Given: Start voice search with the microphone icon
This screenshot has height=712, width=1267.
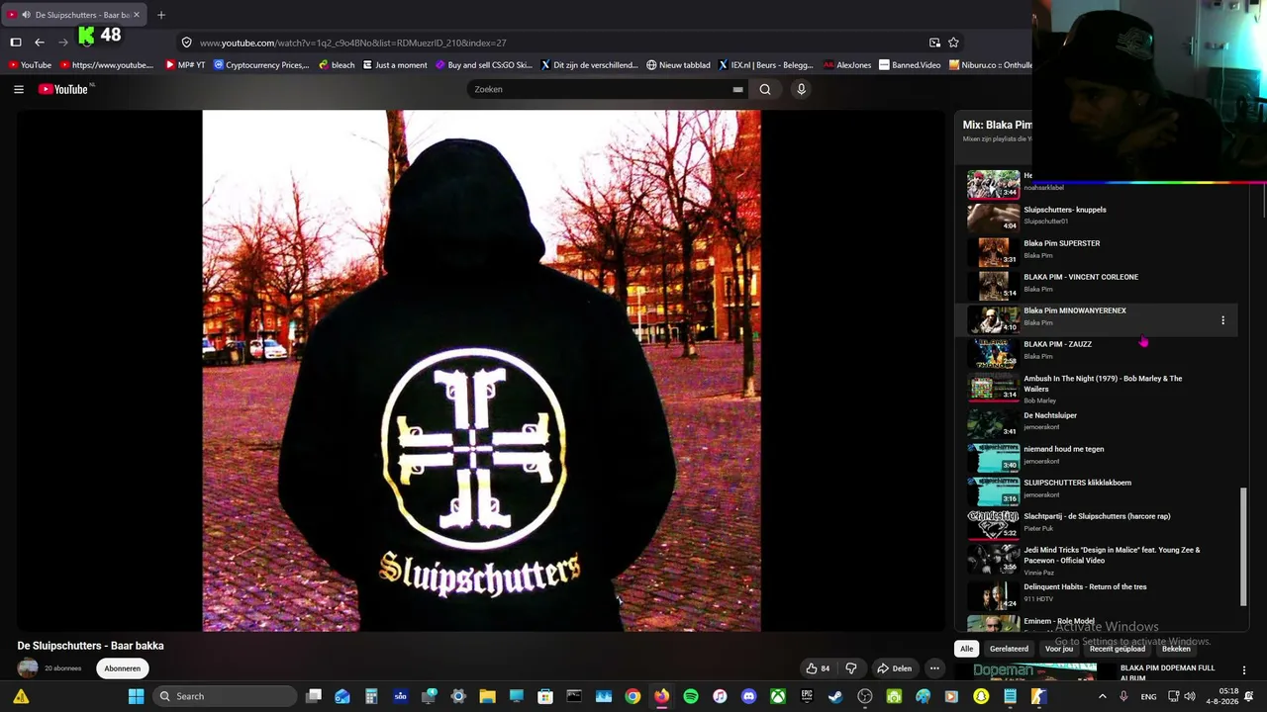Looking at the screenshot, I should pos(801,89).
